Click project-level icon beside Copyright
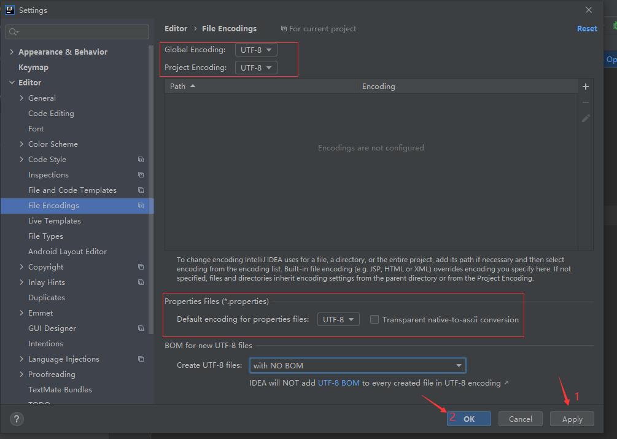The height and width of the screenshot is (439, 617). click(141, 266)
